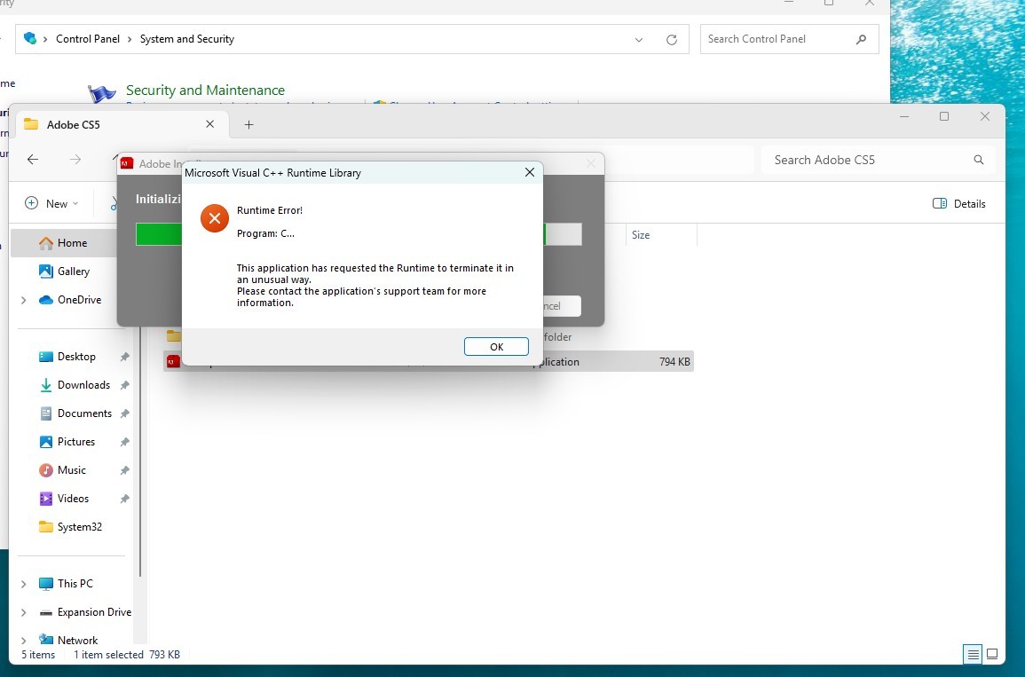1025x677 pixels.
Task: Open the Downloads quick access folder
Action: (83, 385)
